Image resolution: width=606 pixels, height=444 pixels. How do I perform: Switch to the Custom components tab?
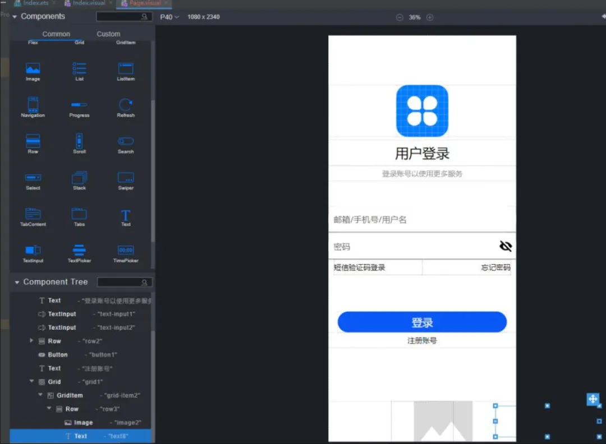108,34
